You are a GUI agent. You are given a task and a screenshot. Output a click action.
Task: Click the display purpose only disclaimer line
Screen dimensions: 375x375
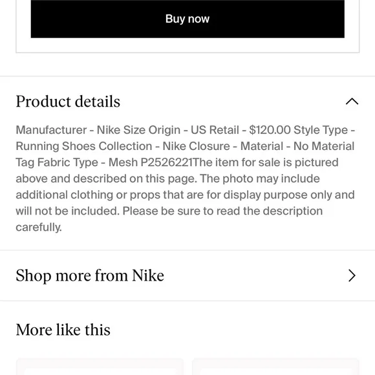click(185, 195)
